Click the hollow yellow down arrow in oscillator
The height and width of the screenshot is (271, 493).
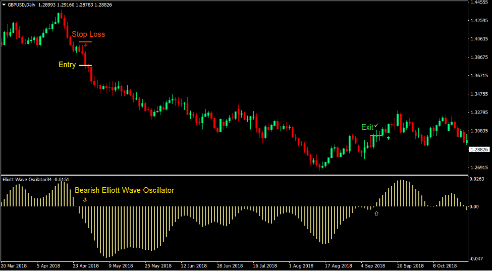tap(85, 200)
